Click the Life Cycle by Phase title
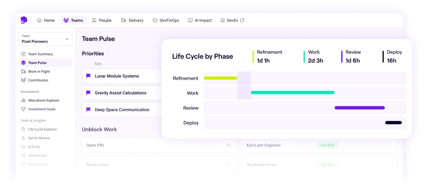425x196 pixels. click(x=202, y=56)
